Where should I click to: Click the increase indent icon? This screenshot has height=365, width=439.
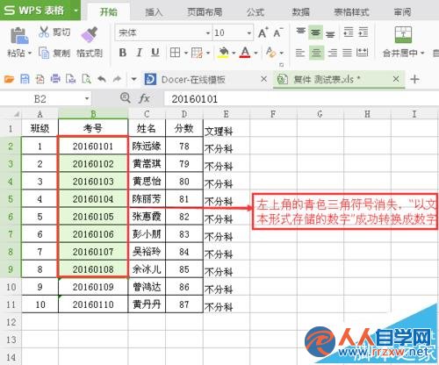tap(363, 32)
